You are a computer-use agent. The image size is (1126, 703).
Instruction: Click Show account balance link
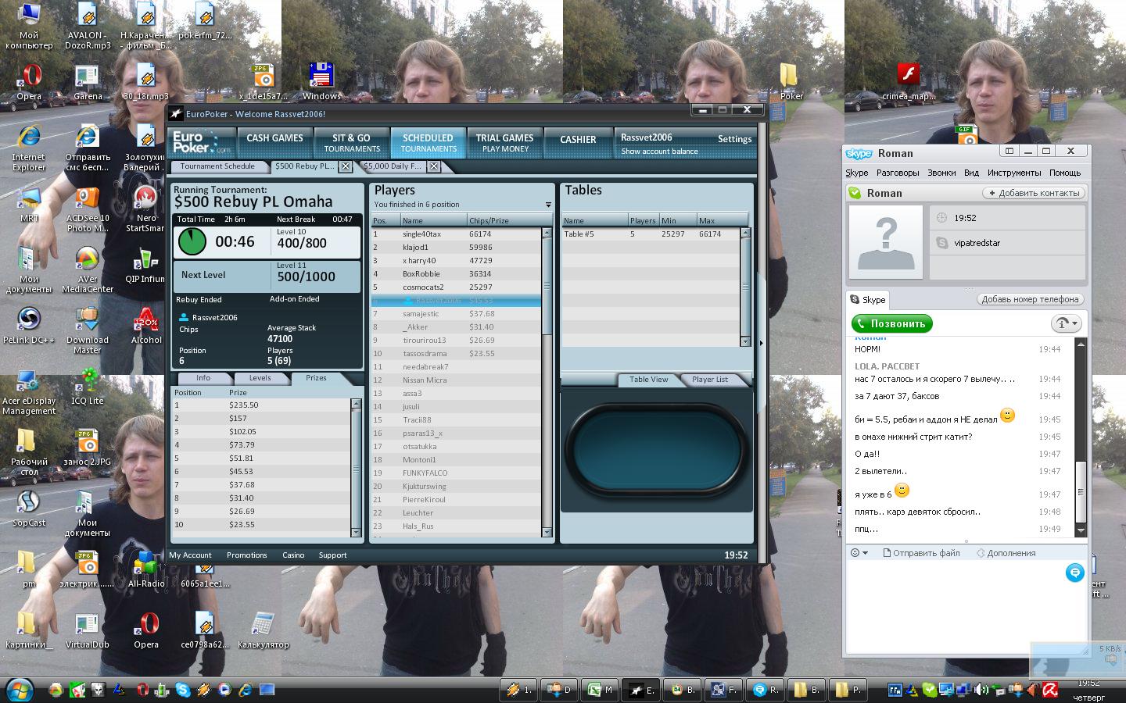[x=659, y=152]
